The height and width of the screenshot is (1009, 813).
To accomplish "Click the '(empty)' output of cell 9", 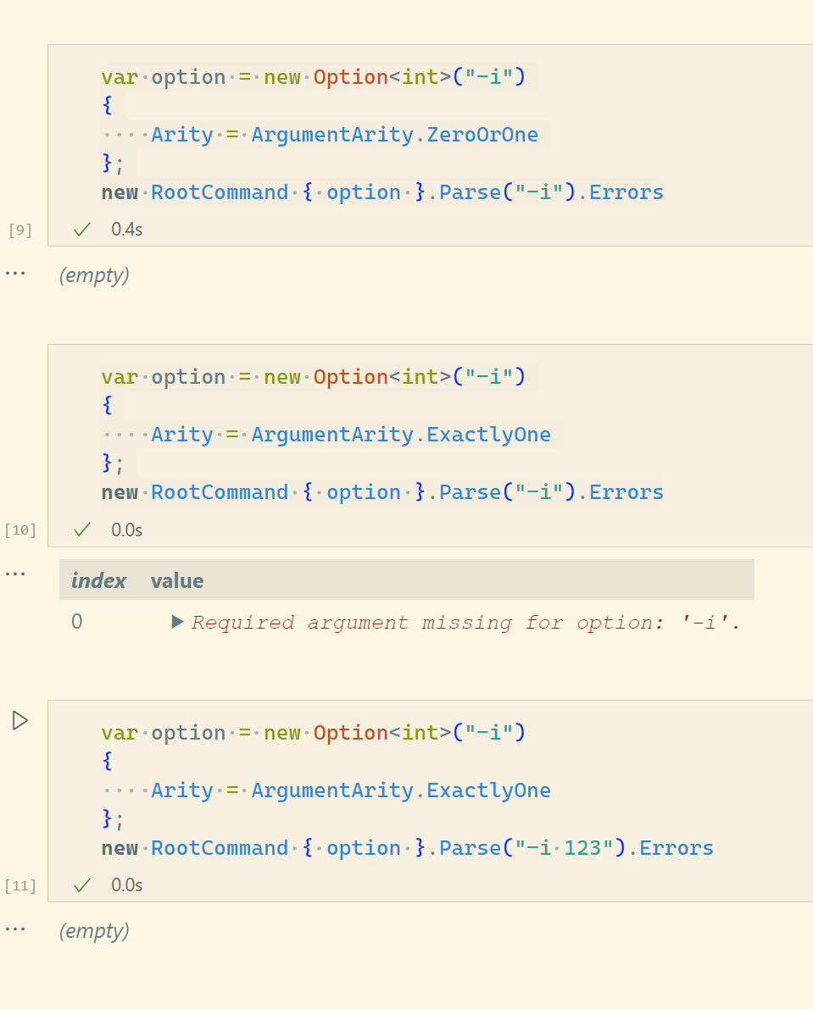I will click(94, 274).
